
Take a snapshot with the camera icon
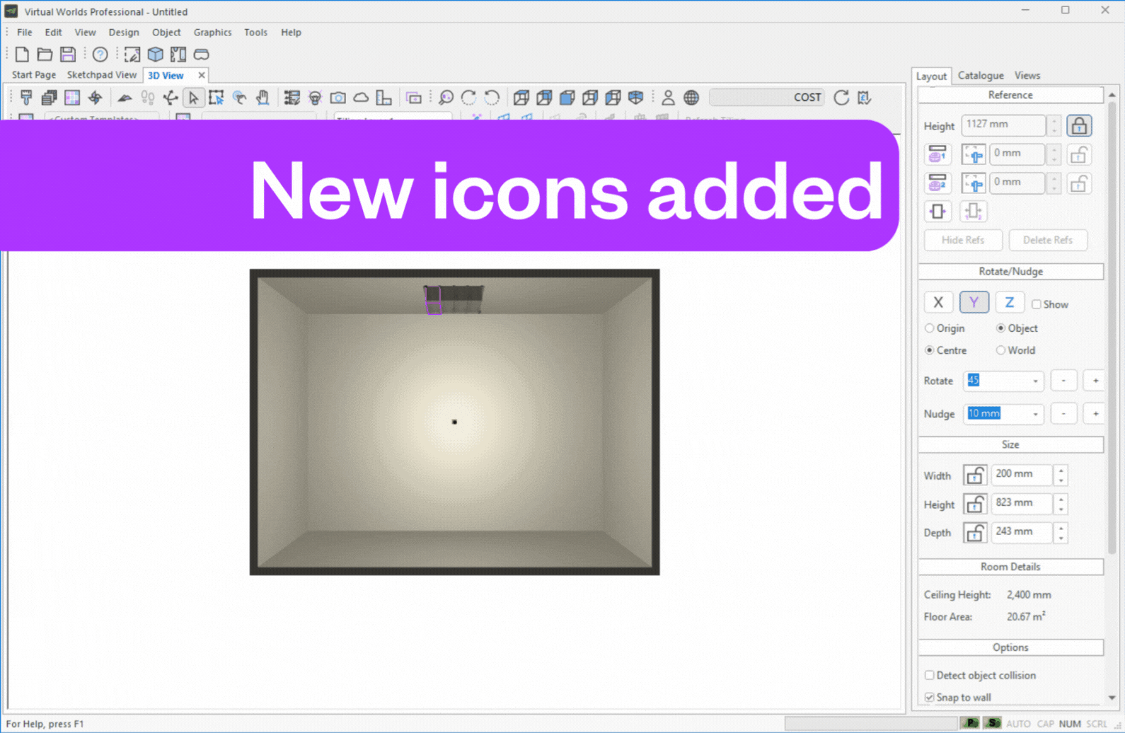338,98
